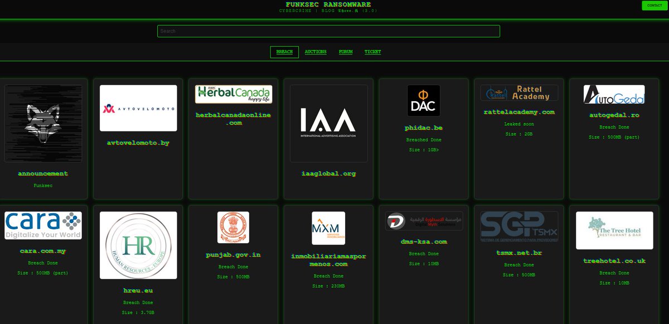Open the hreu.eu link

coord(138,291)
